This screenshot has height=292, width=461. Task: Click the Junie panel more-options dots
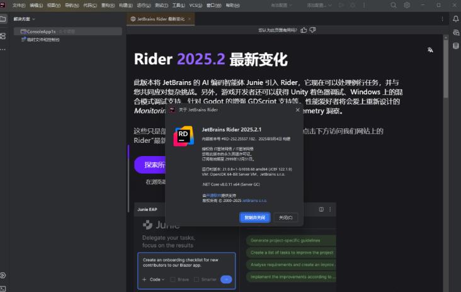pos(330,209)
